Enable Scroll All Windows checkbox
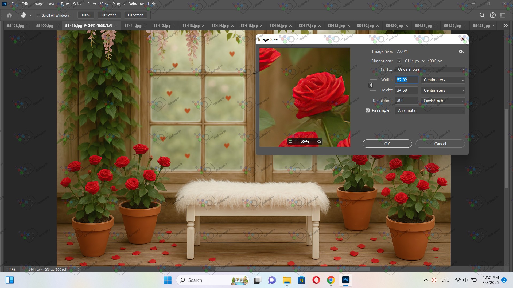Screen dimensions: 513x288 point(39,15)
